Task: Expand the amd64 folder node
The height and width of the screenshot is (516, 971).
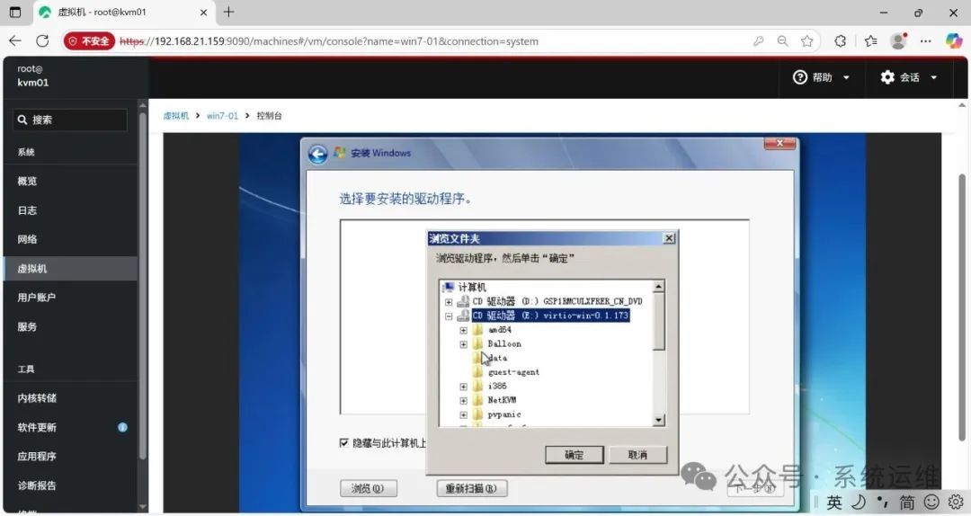Action: [463, 330]
